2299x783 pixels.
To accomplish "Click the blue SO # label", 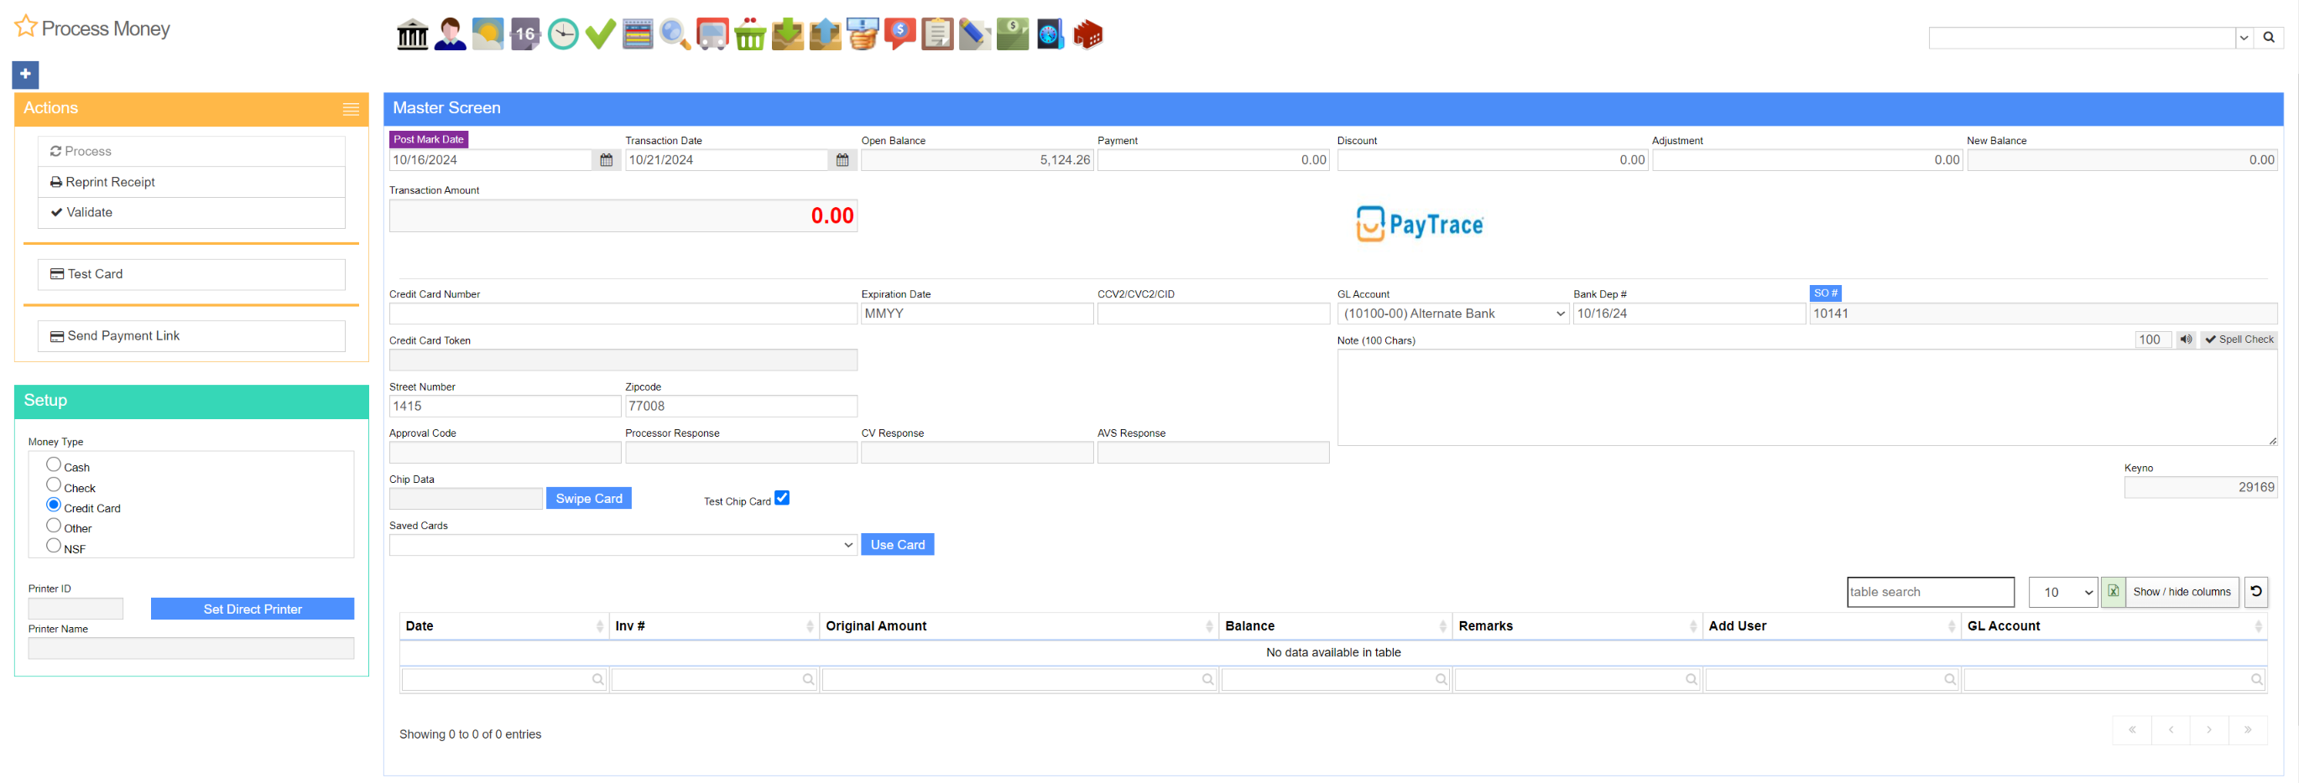I will pos(1825,293).
